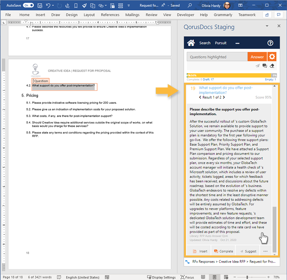The width and height of the screenshot is (287, 280).
Task: Close the QorusDocs Staging pane
Action: [279, 26]
